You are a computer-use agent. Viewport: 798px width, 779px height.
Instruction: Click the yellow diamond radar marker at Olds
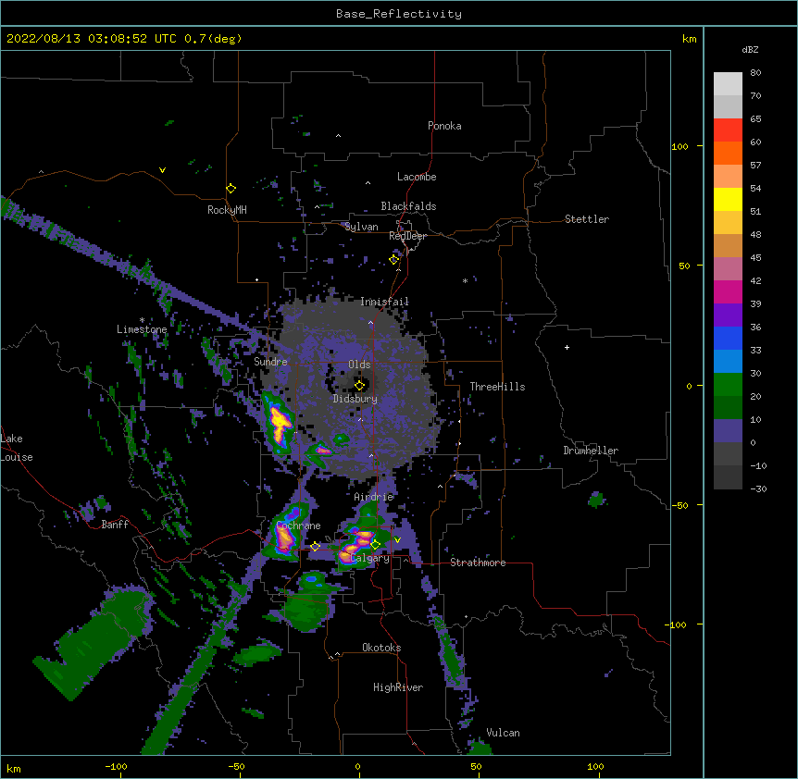point(359,385)
